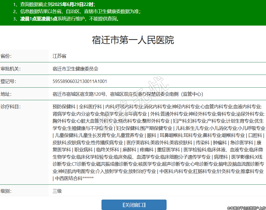Select the hospital title 宿迁市第一人民医院
This screenshot has height=210, width=266.
coord(133,40)
